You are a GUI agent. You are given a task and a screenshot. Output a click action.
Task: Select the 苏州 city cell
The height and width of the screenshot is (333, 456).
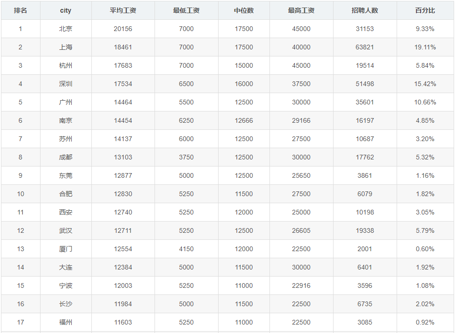pos(65,139)
